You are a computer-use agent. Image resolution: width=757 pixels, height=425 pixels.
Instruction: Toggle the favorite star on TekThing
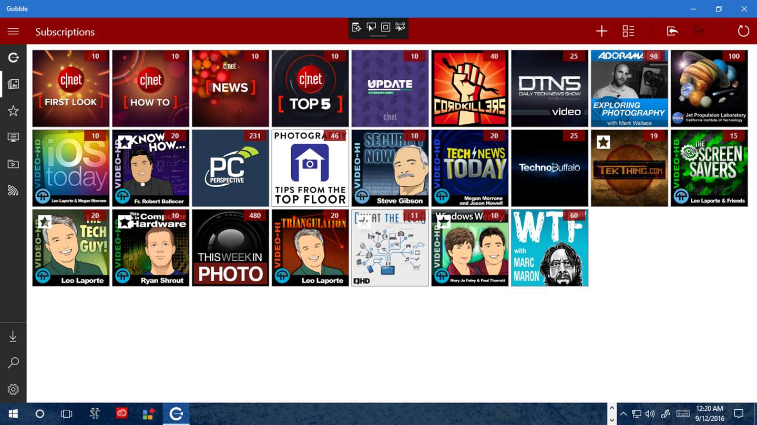click(603, 142)
